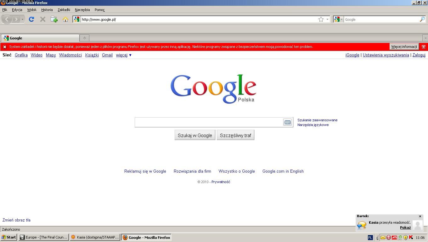Switch to Kasia (dostępna) chat taskbar window
This screenshot has height=242, width=428.
pos(95,237)
